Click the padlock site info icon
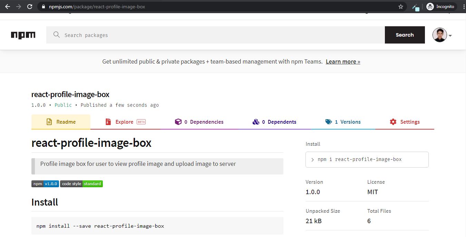466x237 pixels. (x=43, y=7)
